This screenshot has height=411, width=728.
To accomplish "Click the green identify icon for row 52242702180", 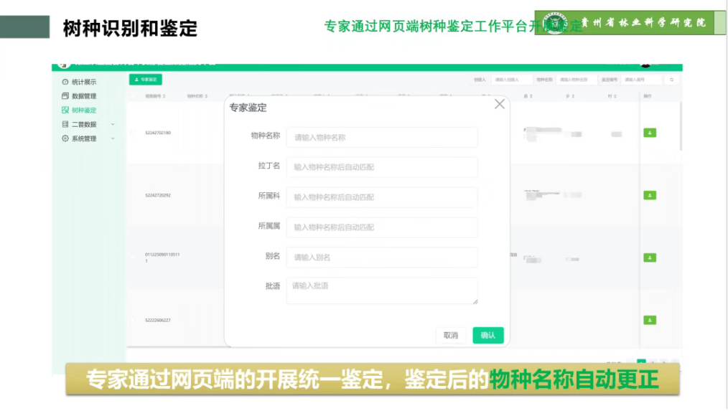I will 650,133.
